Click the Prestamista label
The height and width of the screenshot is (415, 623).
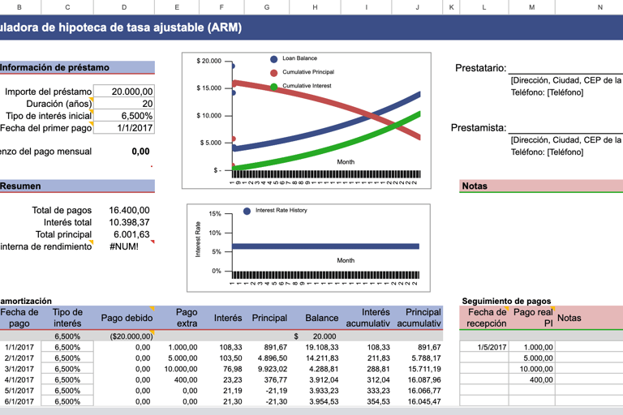coord(479,128)
